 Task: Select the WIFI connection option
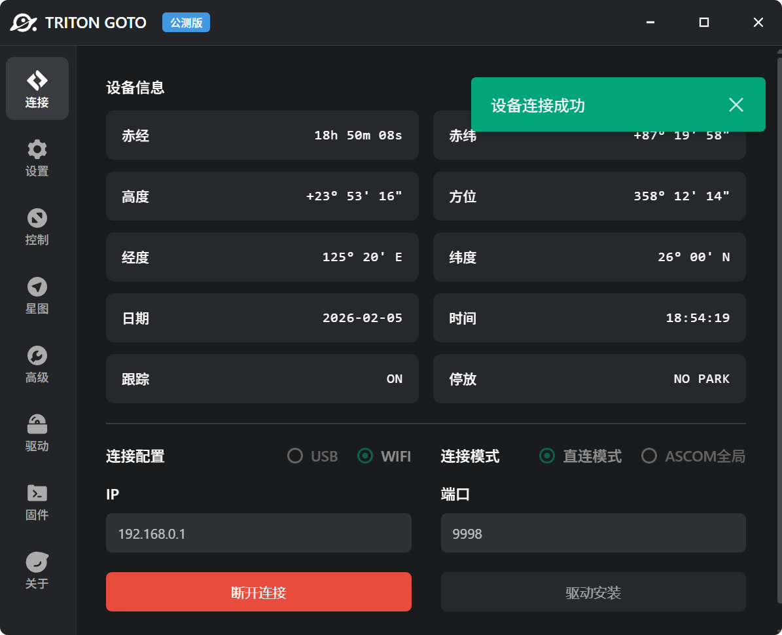tap(365, 456)
